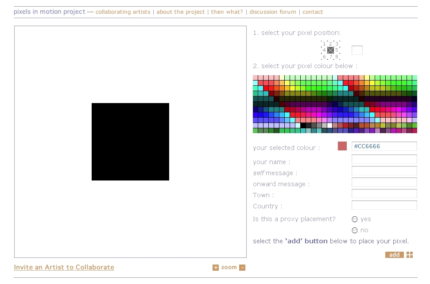The width and height of the screenshot is (430, 284).
Task: Click the add button to place pixel
Action: point(394,255)
